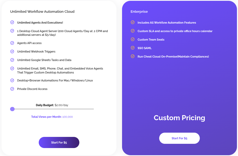Click the check icon beside Includes All Workflow Automation Features

tap(132, 23)
